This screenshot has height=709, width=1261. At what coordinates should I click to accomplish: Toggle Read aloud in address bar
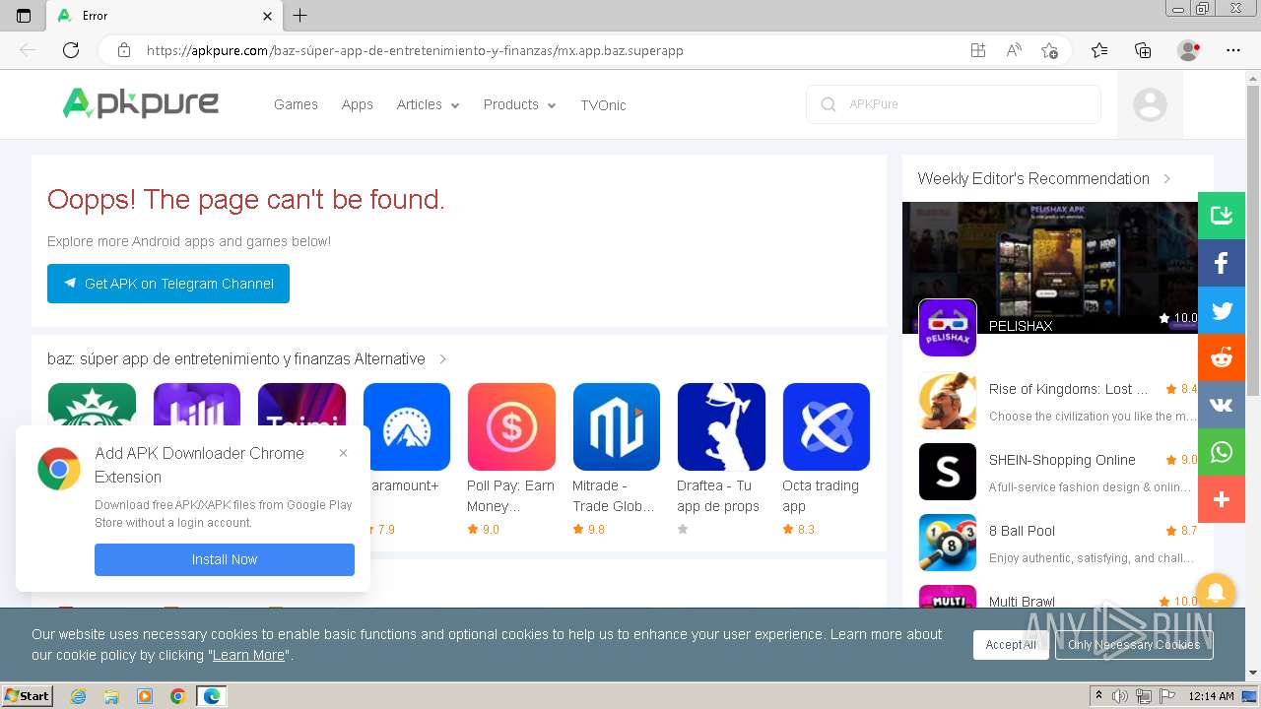point(1014,50)
